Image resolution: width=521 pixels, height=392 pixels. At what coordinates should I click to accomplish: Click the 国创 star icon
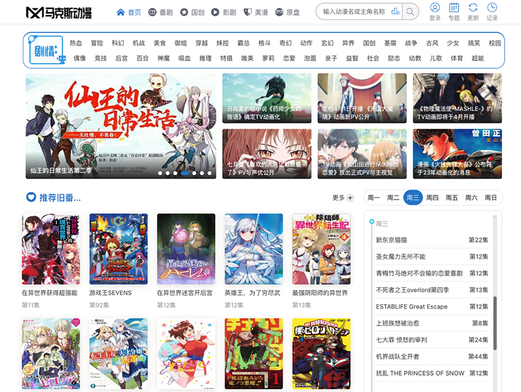[x=184, y=12]
